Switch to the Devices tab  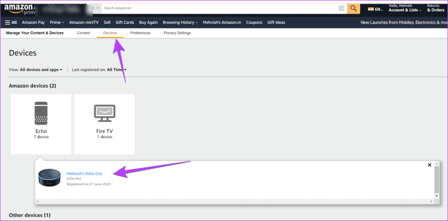coord(110,33)
